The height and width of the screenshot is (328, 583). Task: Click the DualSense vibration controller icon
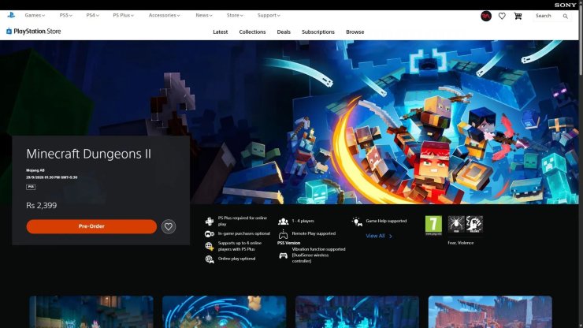(x=284, y=255)
